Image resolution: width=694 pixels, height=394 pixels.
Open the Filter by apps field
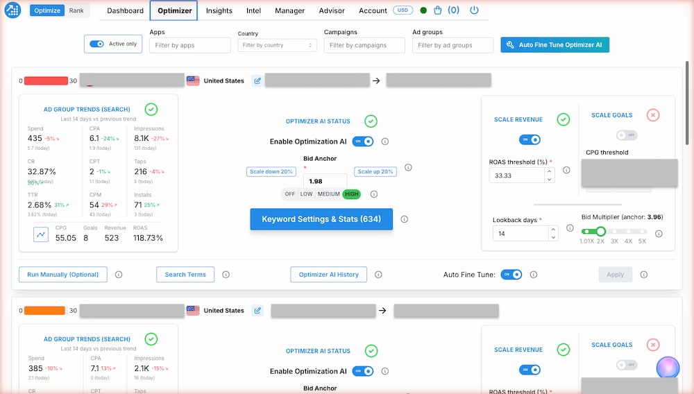click(x=190, y=45)
